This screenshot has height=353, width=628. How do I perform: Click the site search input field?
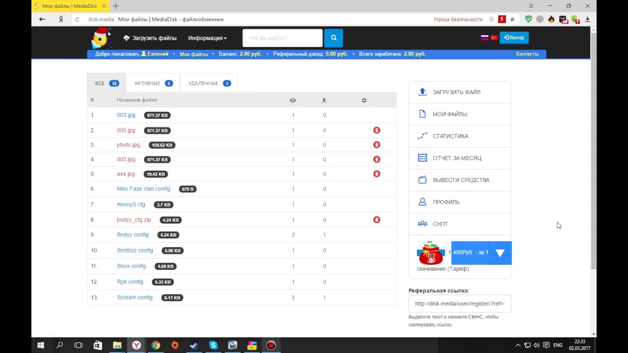coord(282,38)
